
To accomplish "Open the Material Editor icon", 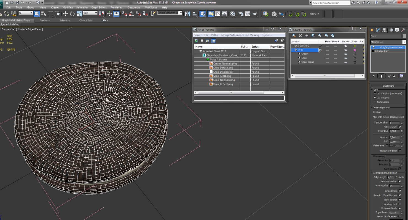I will point(233,13).
